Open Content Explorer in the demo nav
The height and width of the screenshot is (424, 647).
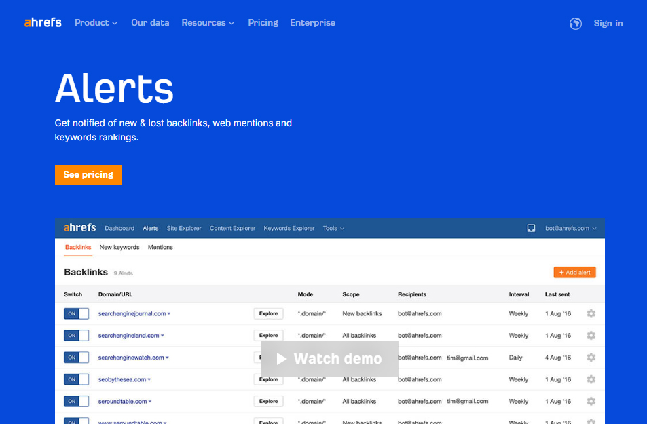tap(232, 228)
